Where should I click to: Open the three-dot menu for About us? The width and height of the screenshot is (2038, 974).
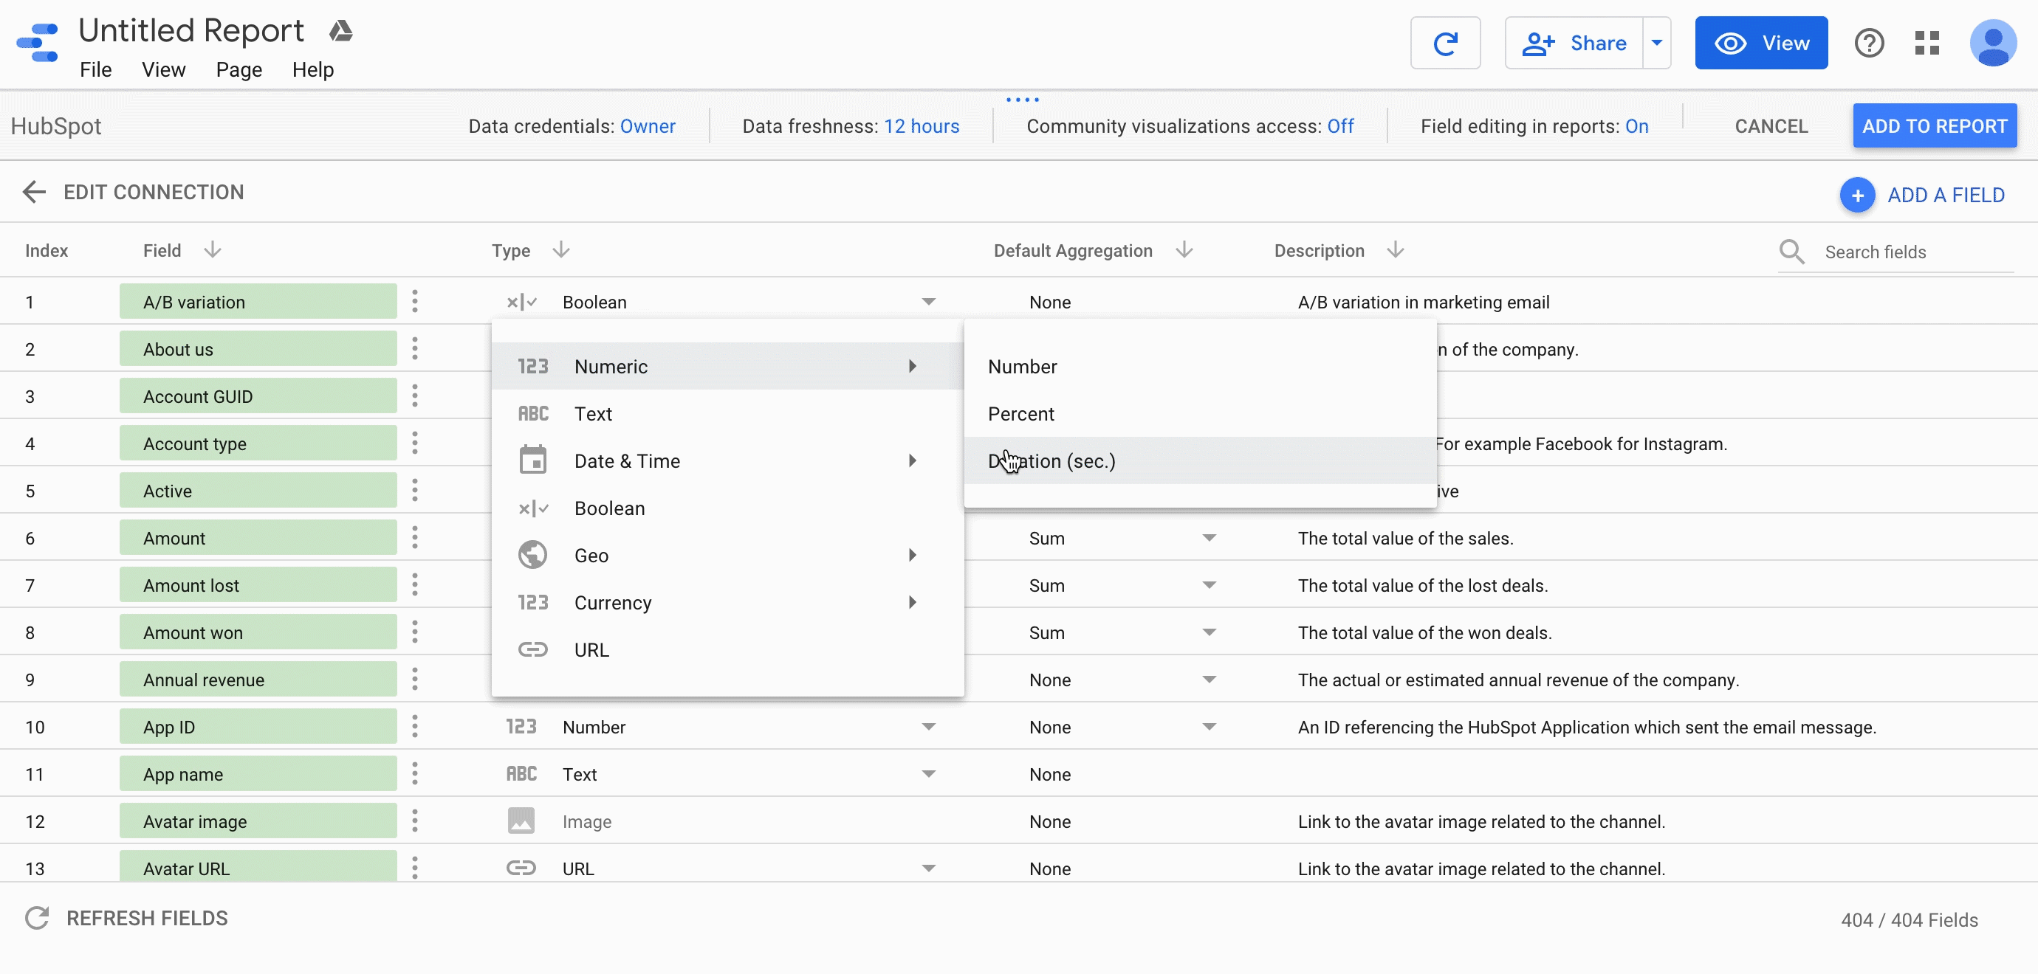(x=414, y=348)
